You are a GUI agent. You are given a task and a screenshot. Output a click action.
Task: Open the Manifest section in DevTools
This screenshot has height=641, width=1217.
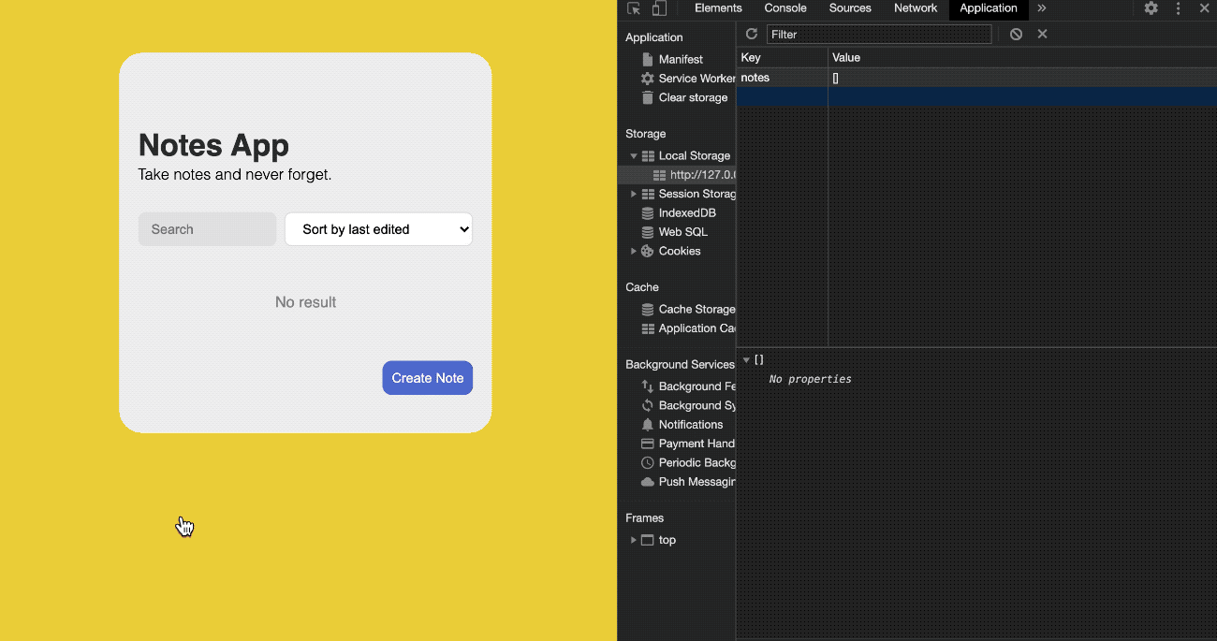pyautogui.click(x=680, y=59)
